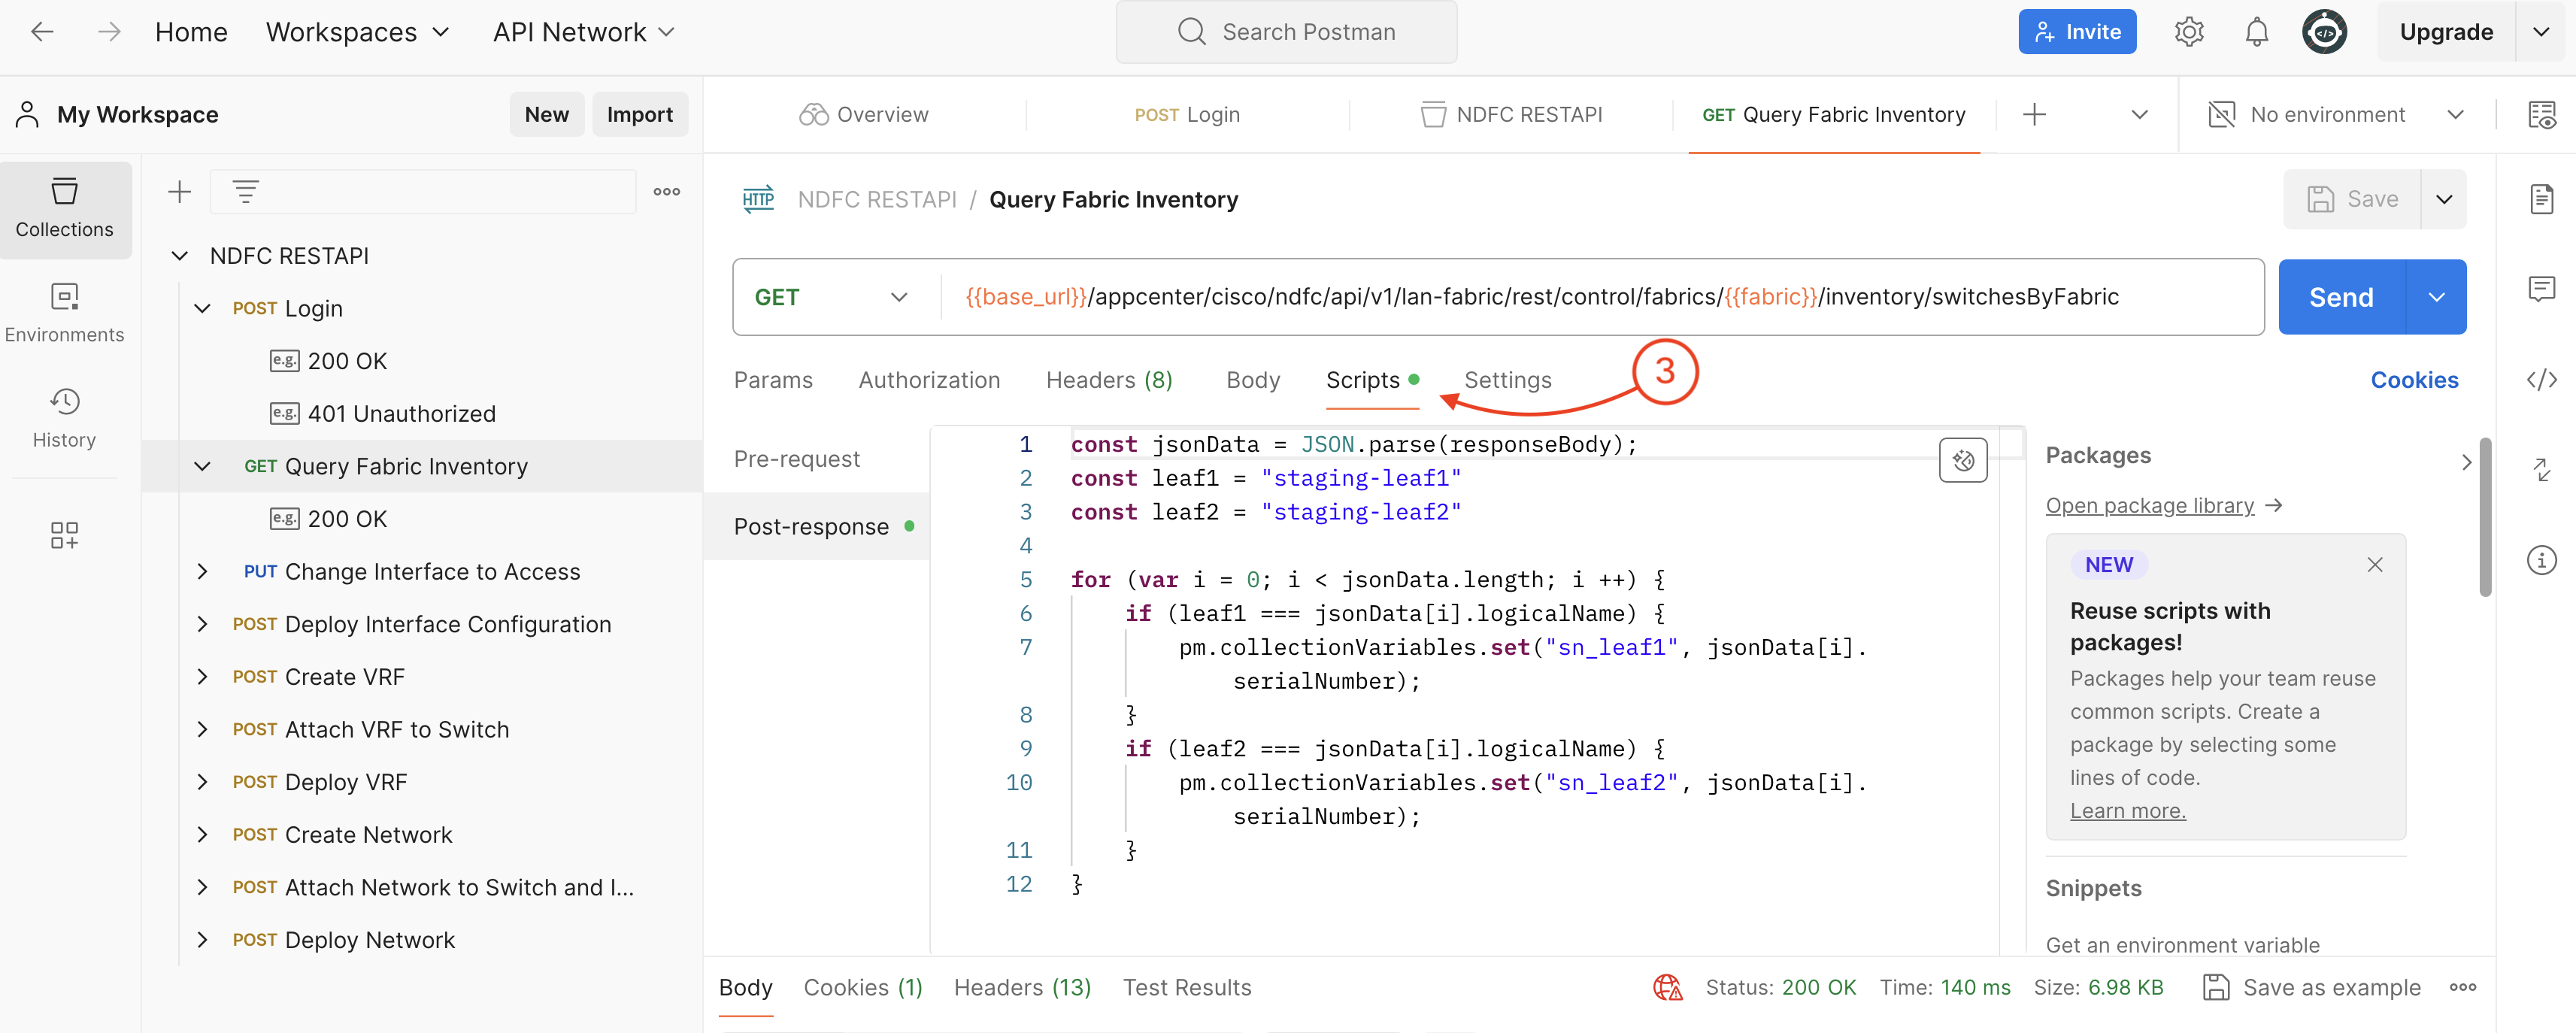Open the settings gear icon
Viewport: 2576px width, 1033px height.
[2189, 32]
